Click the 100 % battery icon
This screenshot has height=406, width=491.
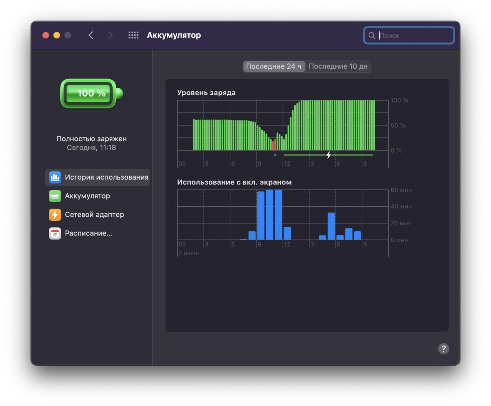(x=91, y=93)
